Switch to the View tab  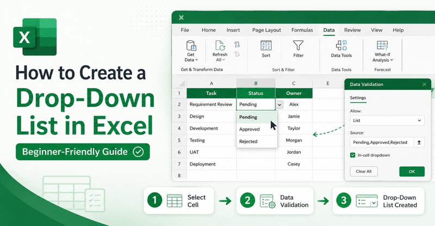376,30
